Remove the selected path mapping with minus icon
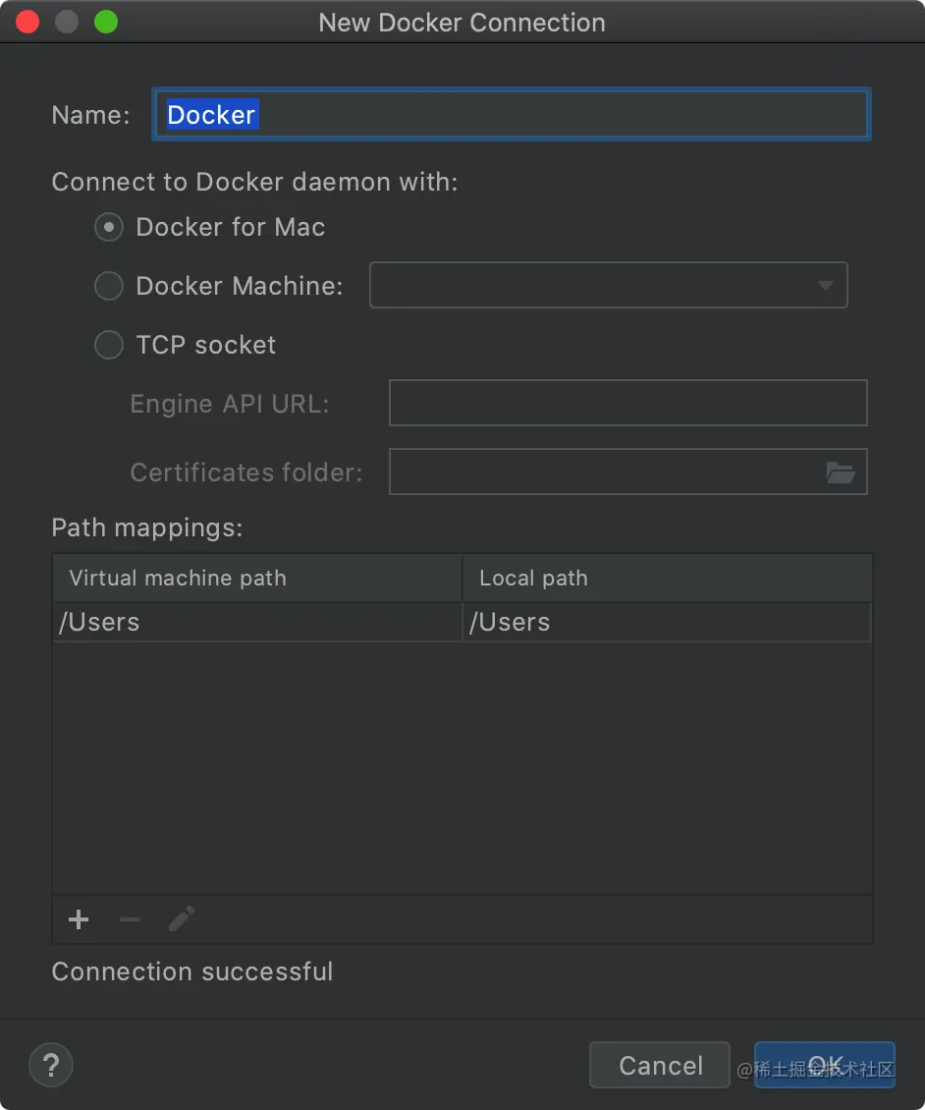The height and width of the screenshot is (1110, 925). (x=130, y=919)
